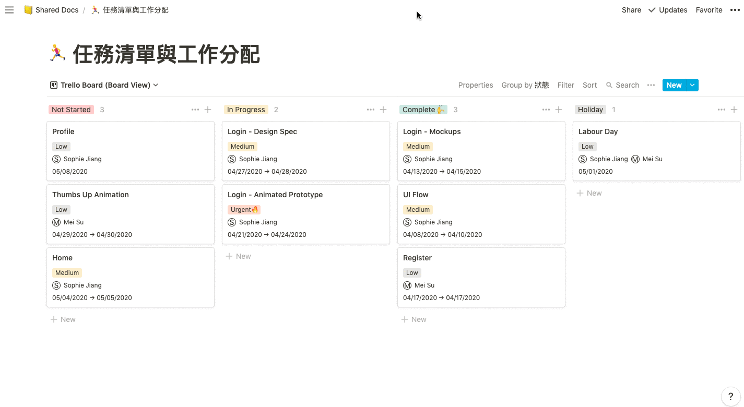Open the Sort menu

coord(589,85)
